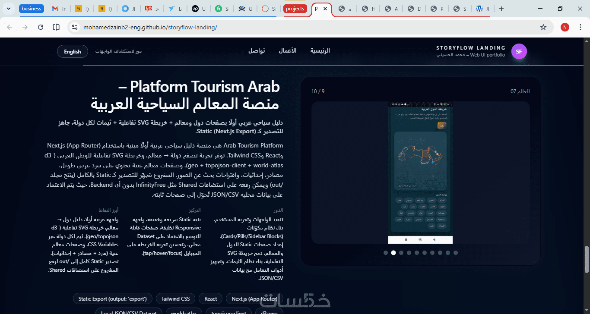Switch to the Gmail tab
This screenshot has width=590, height=314.
click(58, 9)
